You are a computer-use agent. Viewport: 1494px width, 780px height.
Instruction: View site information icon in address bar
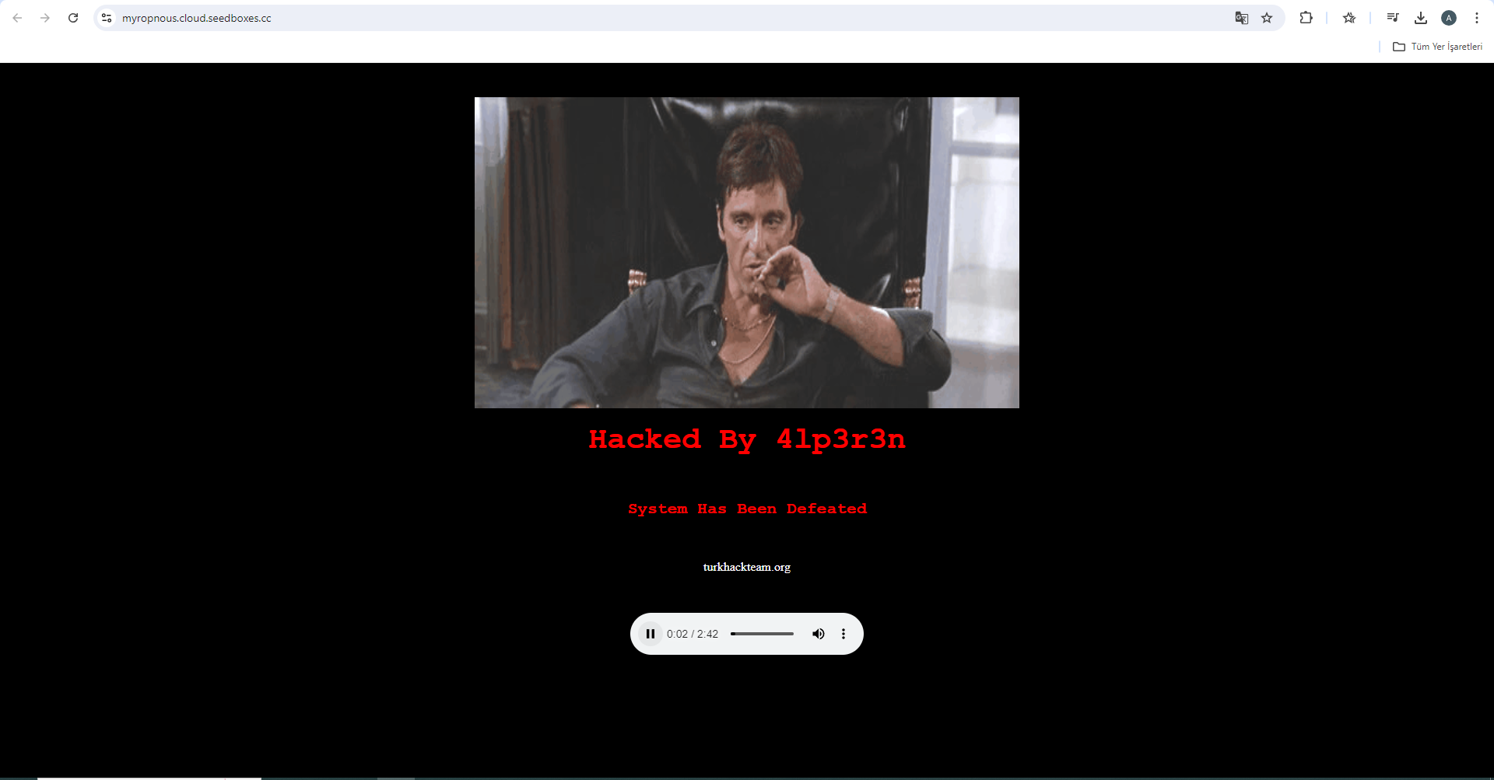click(x=107, y=18)
